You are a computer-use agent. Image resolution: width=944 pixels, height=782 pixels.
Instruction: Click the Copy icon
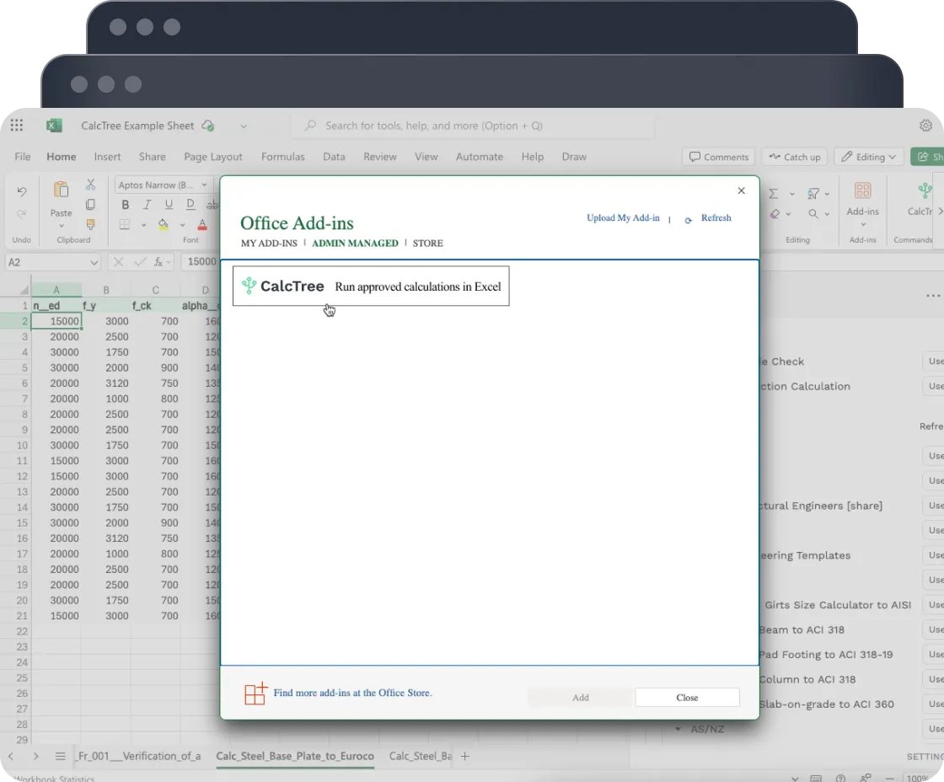click(90, 205)
